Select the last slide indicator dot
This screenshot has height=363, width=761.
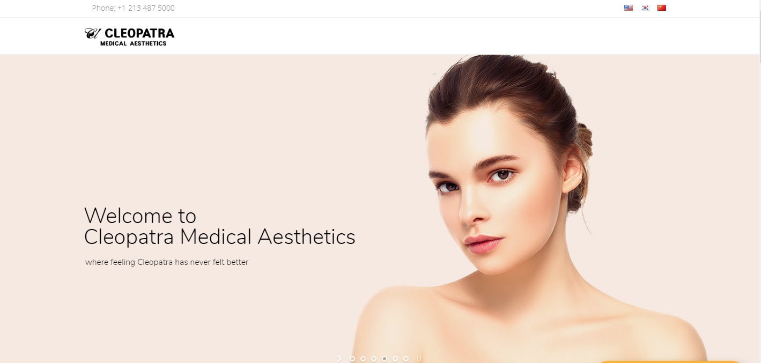point(406,359)
